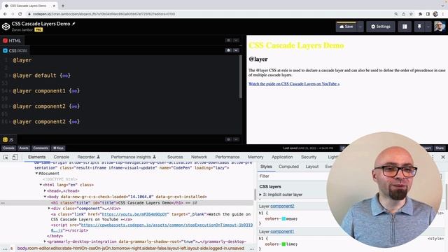Activate DevTools inspect element picker
This screenshot has height=252, width=448.
(6, 157)
